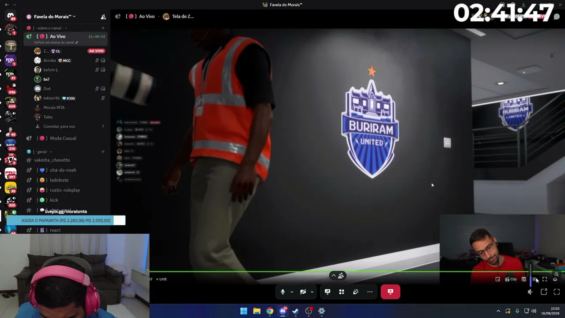Click the picture-in-picture stream icon
The image size is (565, 318).
point(498,279)
